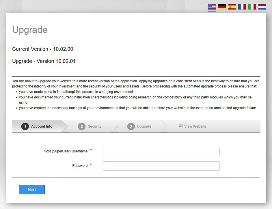Select the Netherlands flag language
The height and width of the screenshot is (209, 272).
(262, 7)
